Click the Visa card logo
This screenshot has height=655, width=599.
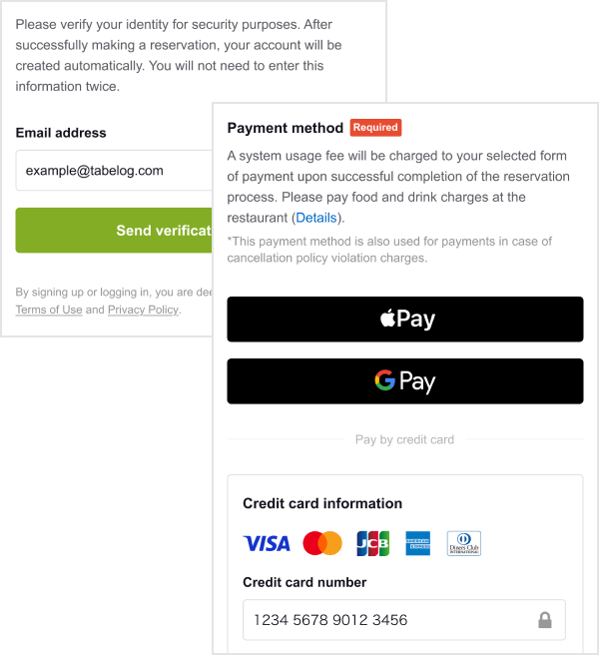coord(267,543)
